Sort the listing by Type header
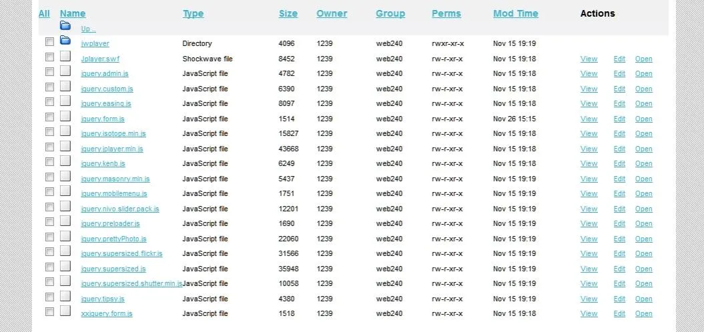Viewport: 704px width, 332px height. point(193,13)
